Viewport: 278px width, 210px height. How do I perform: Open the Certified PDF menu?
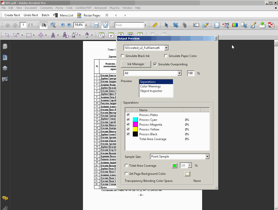83,8
